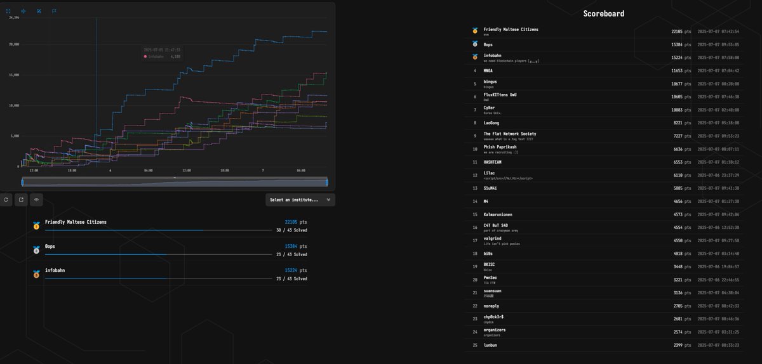Click the '38 / 43 Solved' label

(x=291, y=230)
